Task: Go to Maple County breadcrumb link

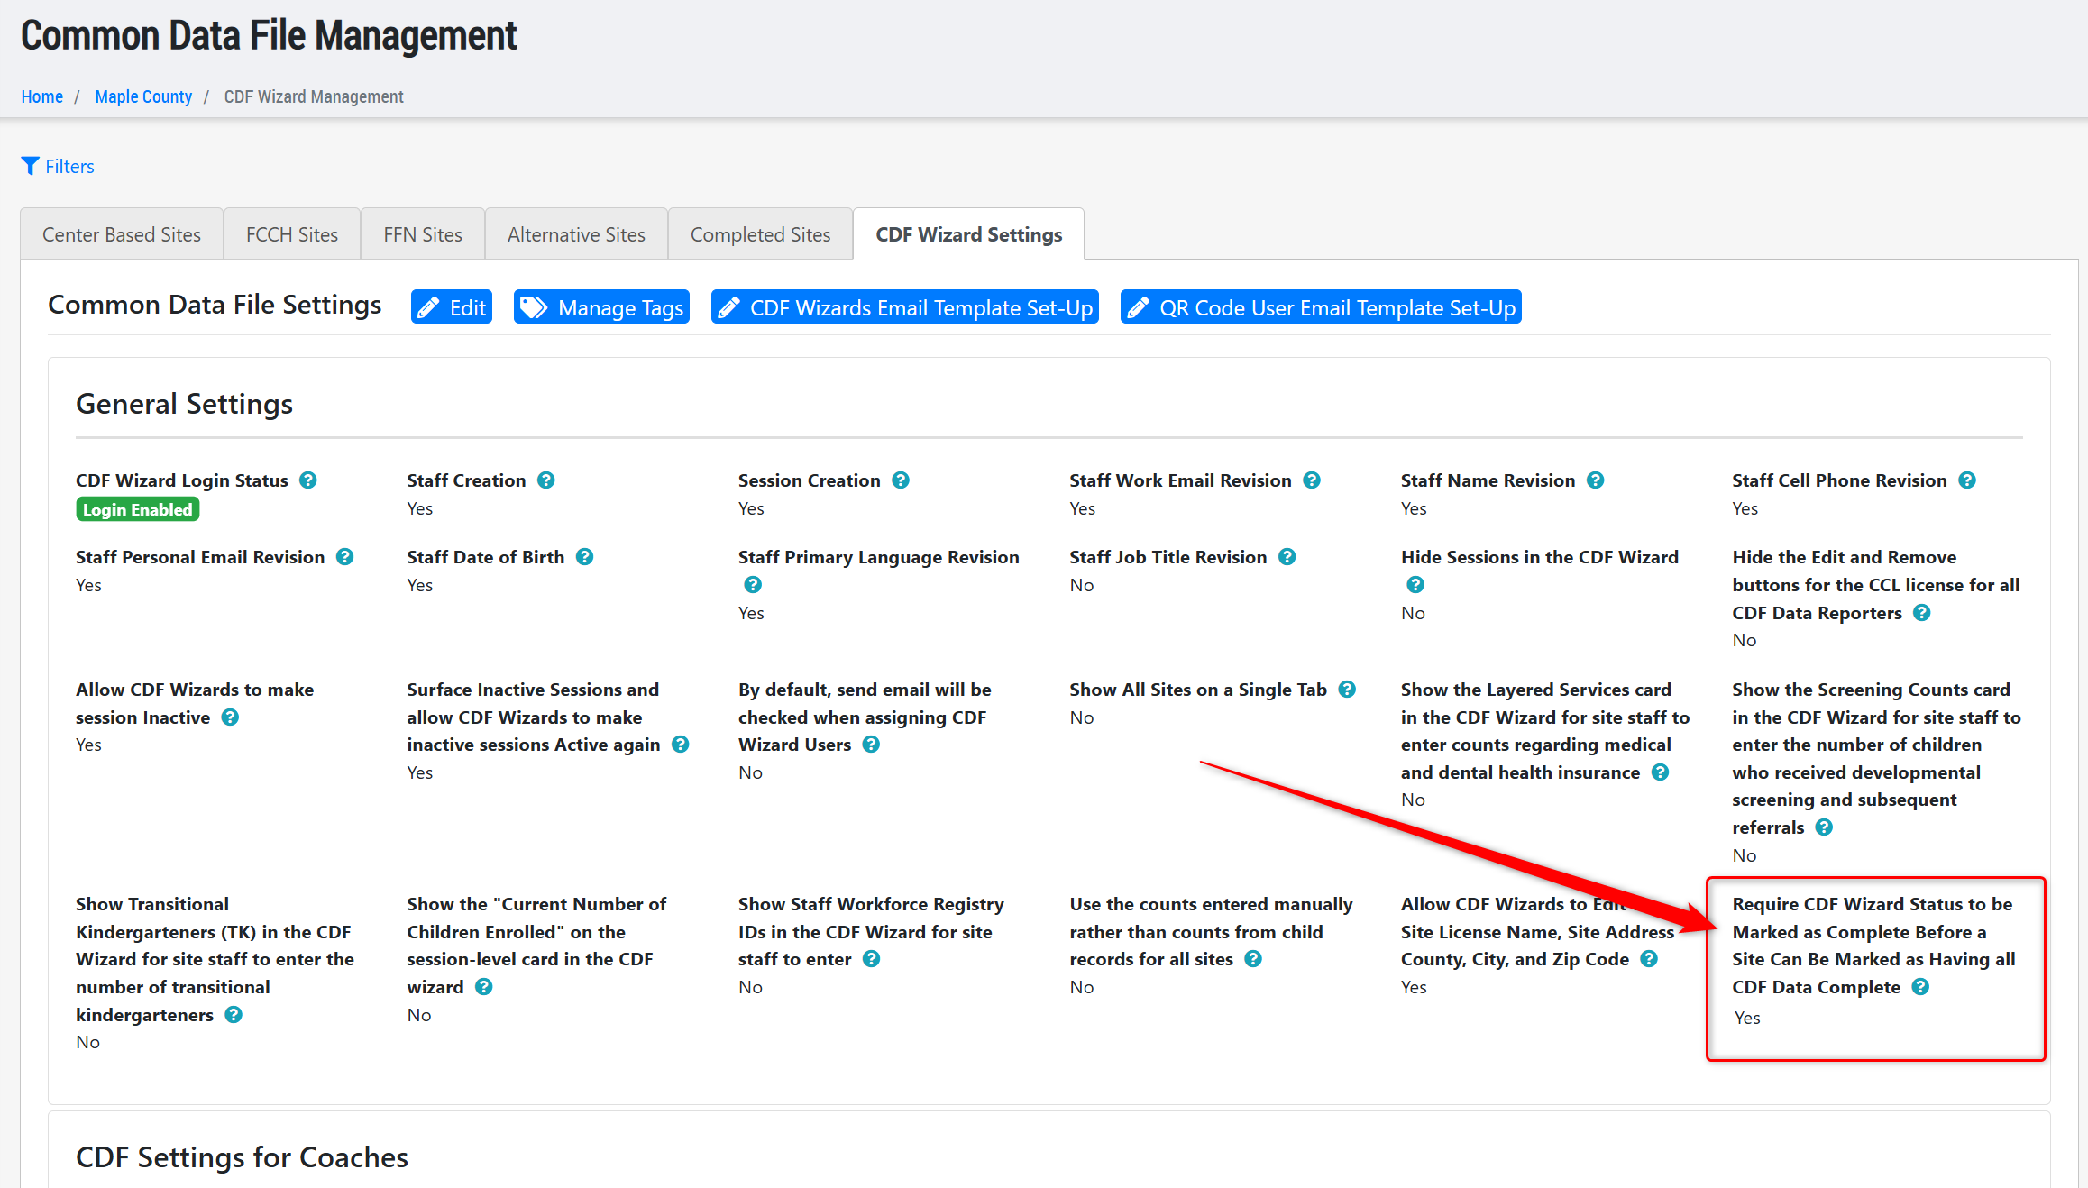Action: click(x=143, y=96)
